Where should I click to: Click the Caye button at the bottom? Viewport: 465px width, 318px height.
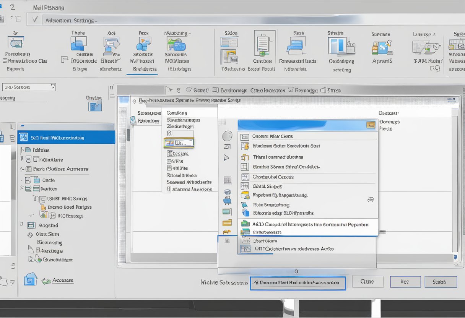pyautogui.click(x=367, y=282)
